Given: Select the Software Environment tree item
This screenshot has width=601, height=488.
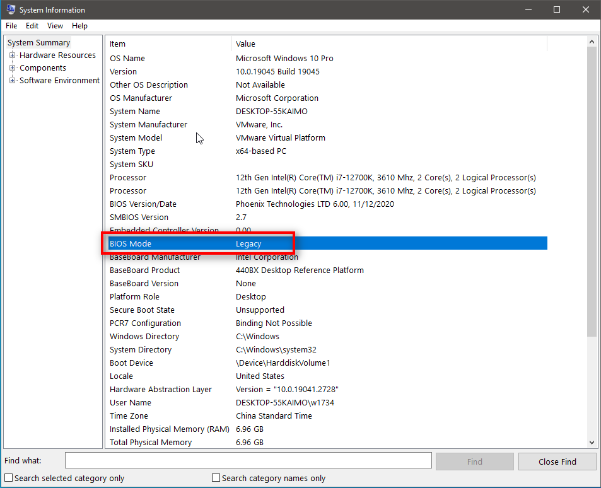Looking at the screenshot, I should tap(59, 81).
